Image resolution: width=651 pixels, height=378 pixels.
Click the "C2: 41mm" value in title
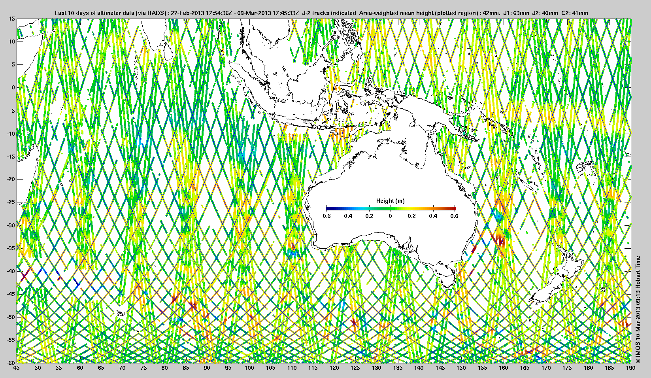pyautogui.click(x=575, y=13)
